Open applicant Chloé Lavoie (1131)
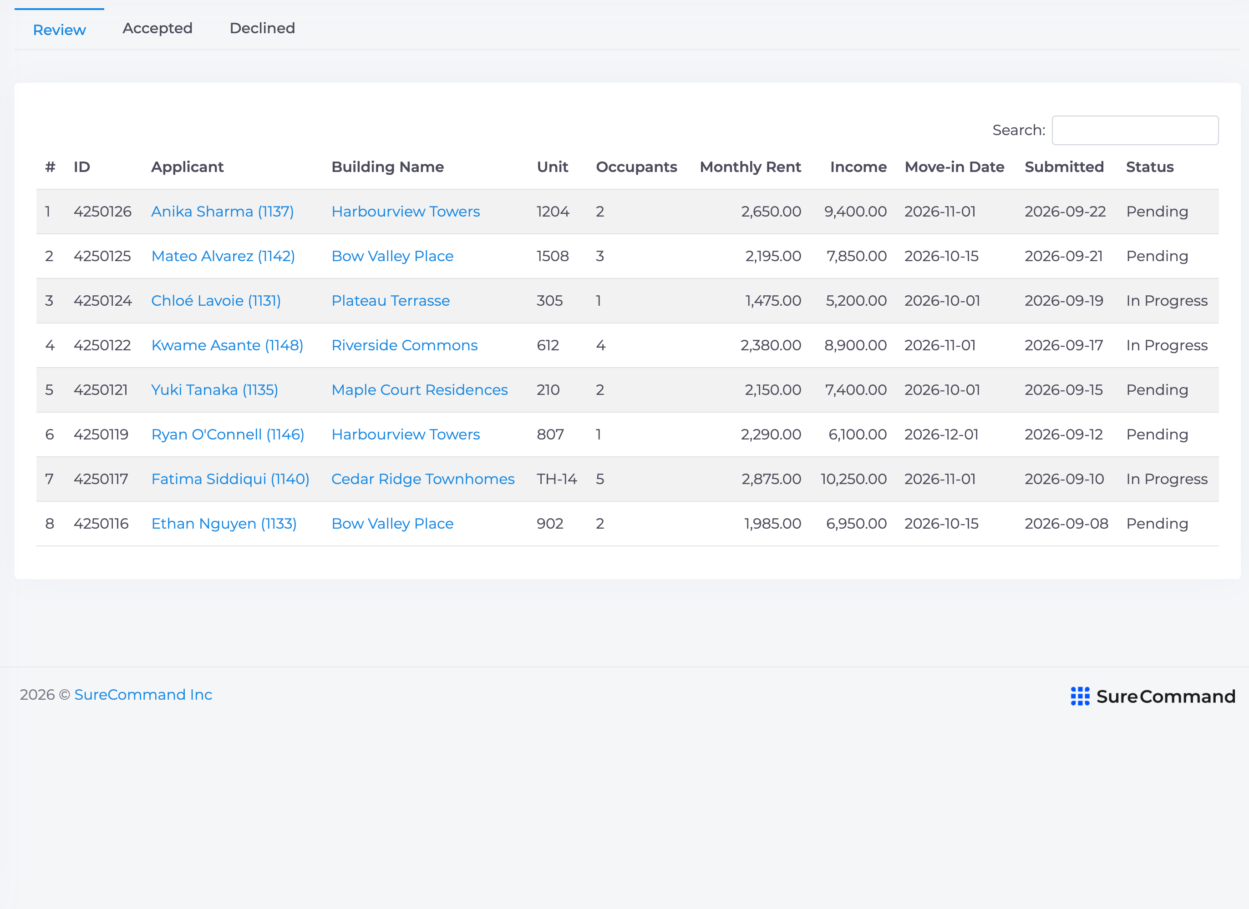This screenshot has width=1249, height=909. click(x=216, y=301)
